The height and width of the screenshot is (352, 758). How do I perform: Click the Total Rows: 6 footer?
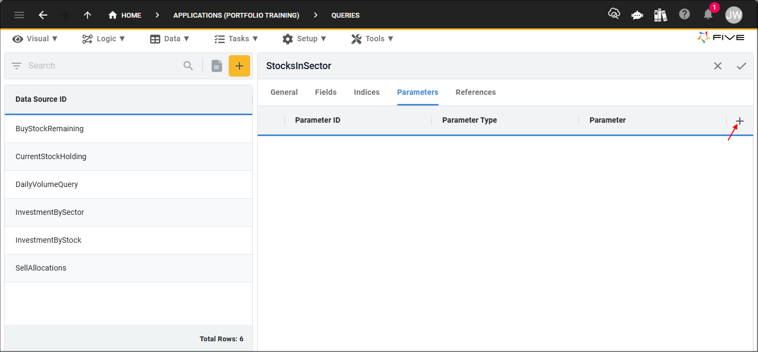[x=221, y=339]
